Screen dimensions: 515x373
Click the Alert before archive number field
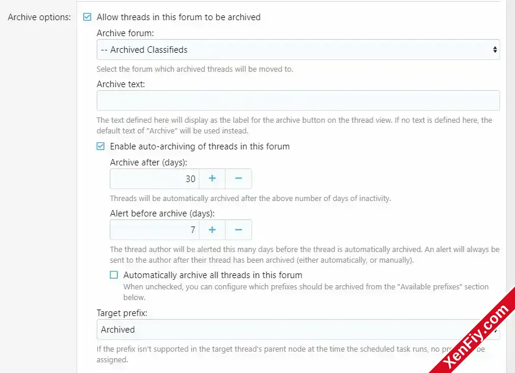[x=155, y=229]
